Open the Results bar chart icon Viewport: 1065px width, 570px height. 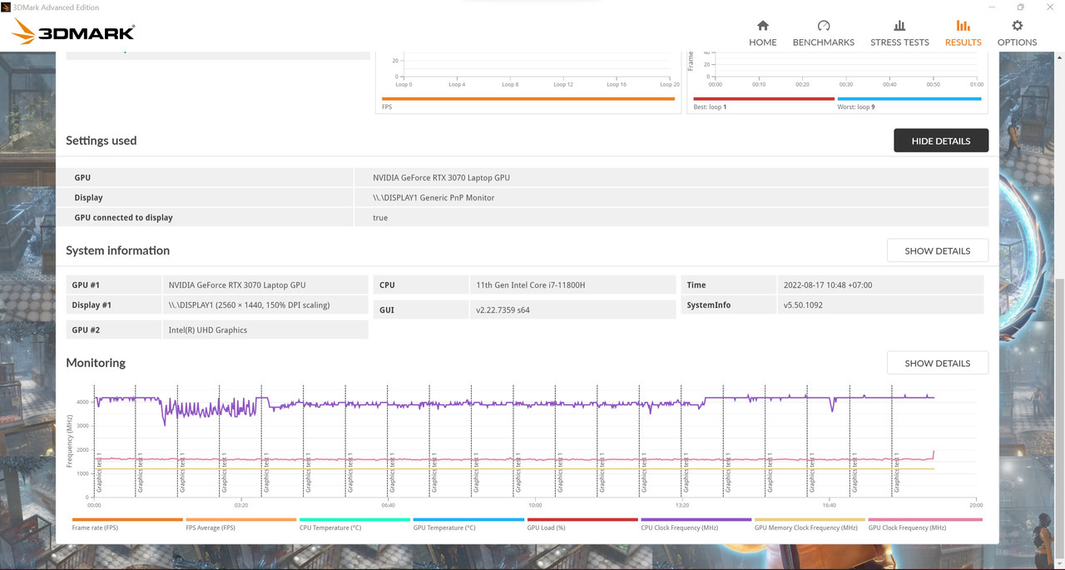[x=963, y=26]
